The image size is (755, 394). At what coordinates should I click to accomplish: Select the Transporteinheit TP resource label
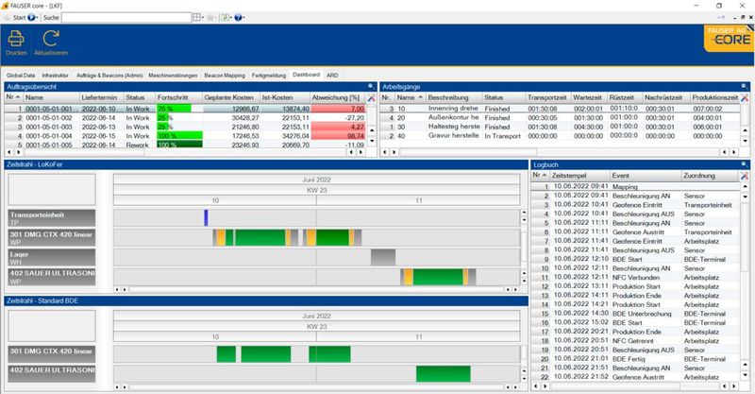[52, 218]
